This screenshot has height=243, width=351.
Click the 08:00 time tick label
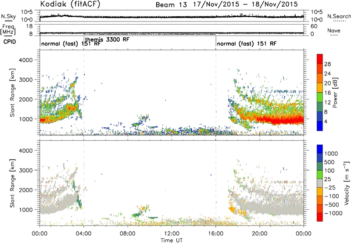128,234
